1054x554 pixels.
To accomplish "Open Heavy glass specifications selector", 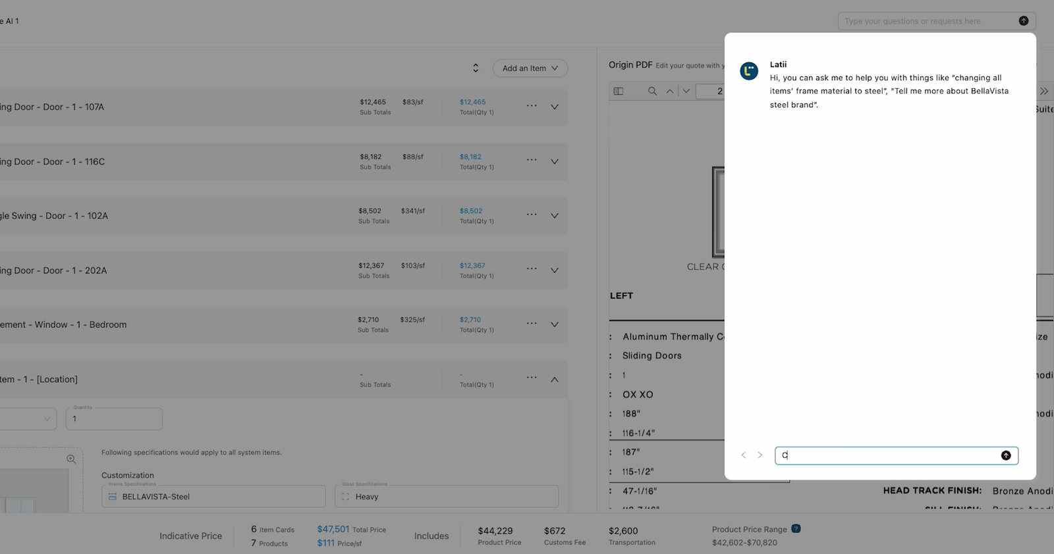I will pos(447,497).
